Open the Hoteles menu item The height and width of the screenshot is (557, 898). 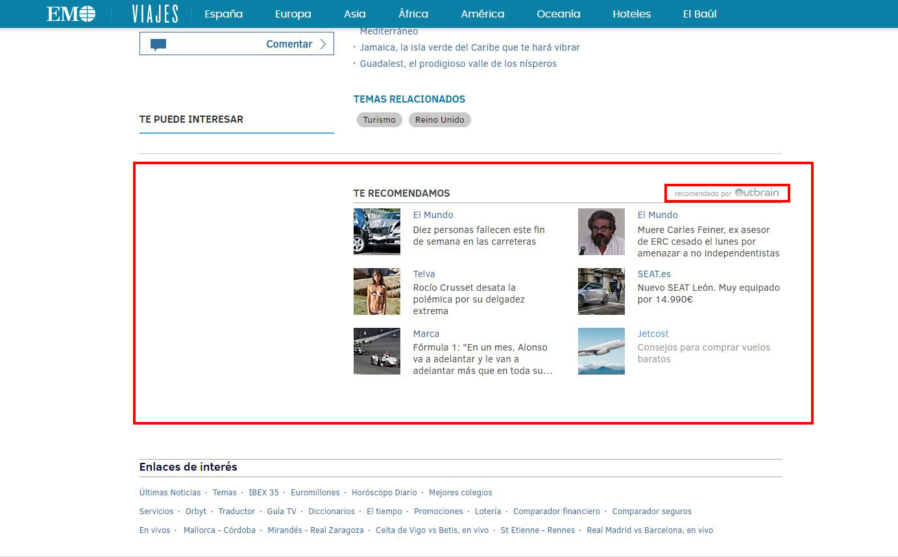point(631,14)
